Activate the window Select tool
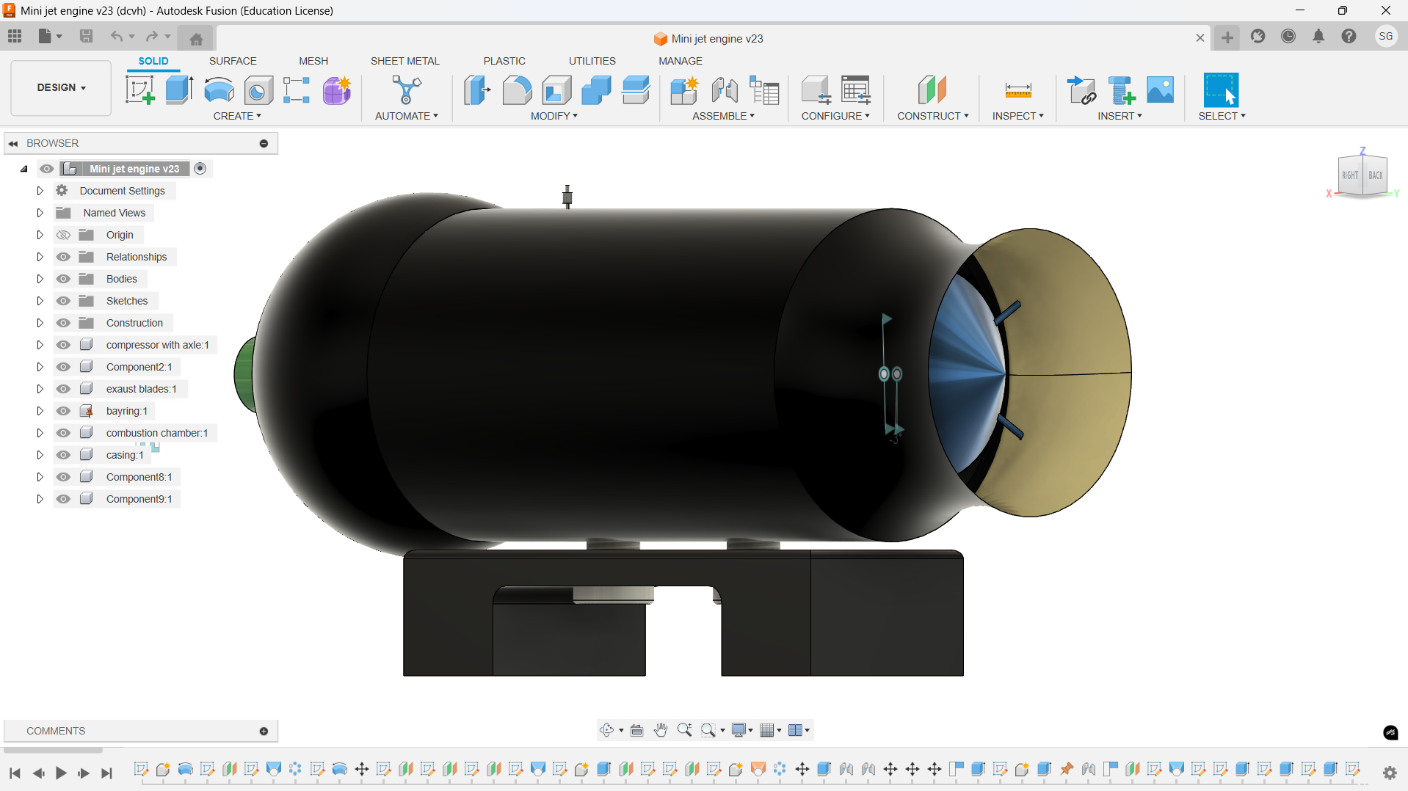1408x791 pixels. [1222, 90]
